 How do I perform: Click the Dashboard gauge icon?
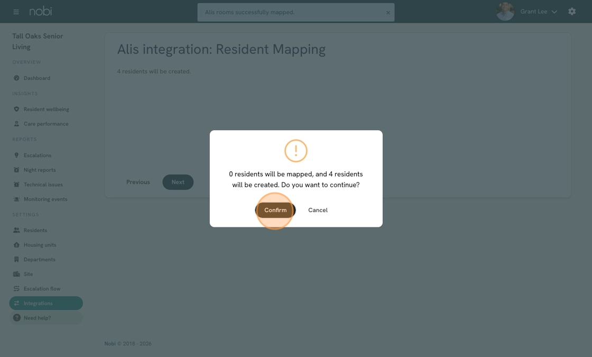pyautogui.click(x=16, y=78)
